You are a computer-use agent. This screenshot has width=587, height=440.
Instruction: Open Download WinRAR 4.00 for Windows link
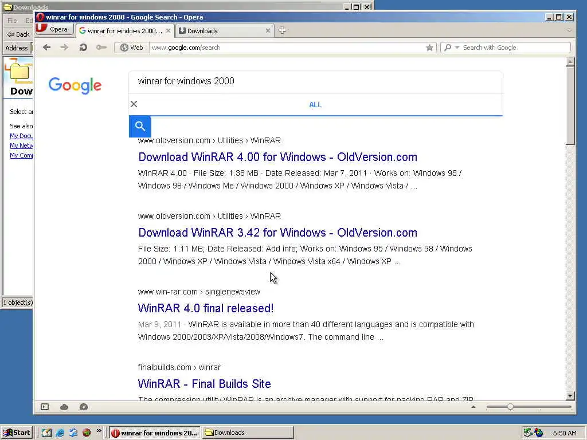(x=278, y=157)
